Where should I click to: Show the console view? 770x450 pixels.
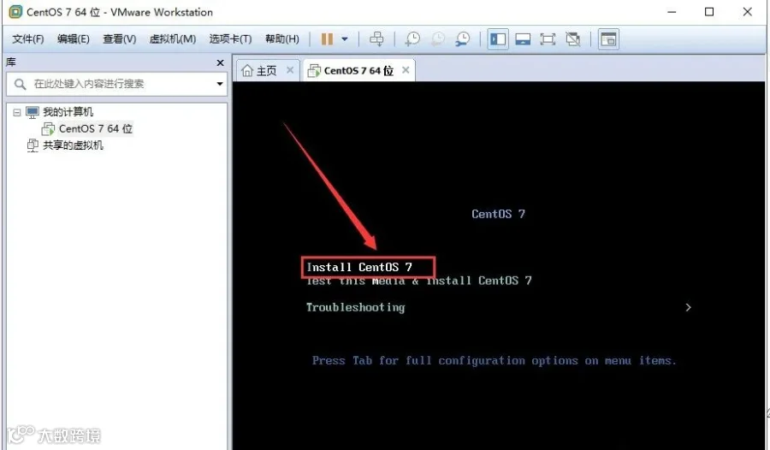coord(608,38)
